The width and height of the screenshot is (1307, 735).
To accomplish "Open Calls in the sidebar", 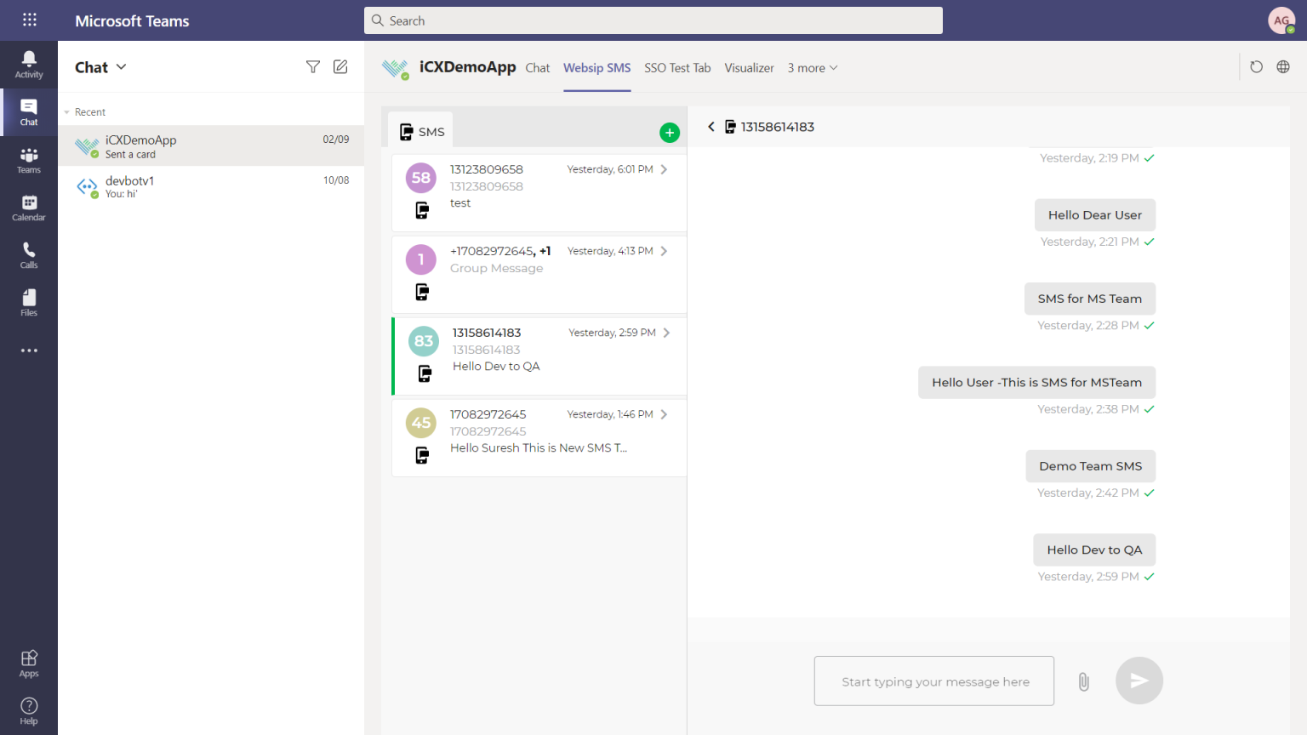I will [x=28, y=254].
